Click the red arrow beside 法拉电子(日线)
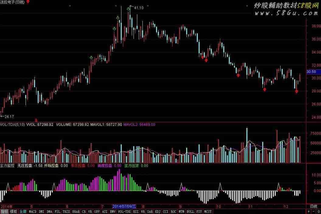This screenshot has width=321, height=214. click(x=28, y=2)
